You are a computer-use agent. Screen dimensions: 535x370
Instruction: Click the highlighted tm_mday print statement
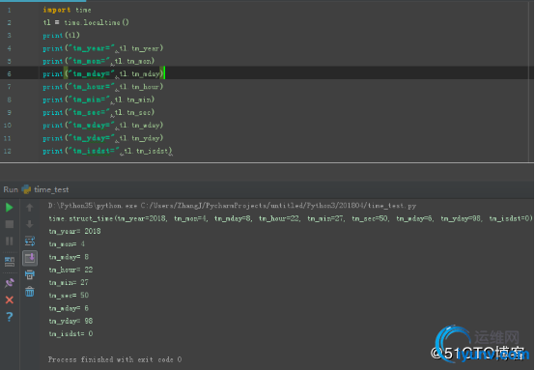pyautogui.click(x=103, y=73)
